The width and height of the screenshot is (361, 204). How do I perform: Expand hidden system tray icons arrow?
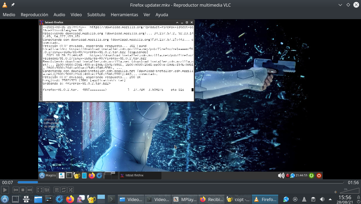330,199
